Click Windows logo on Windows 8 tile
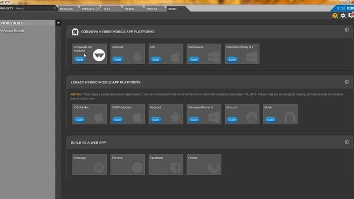354x199 pixels. point(214,57)
